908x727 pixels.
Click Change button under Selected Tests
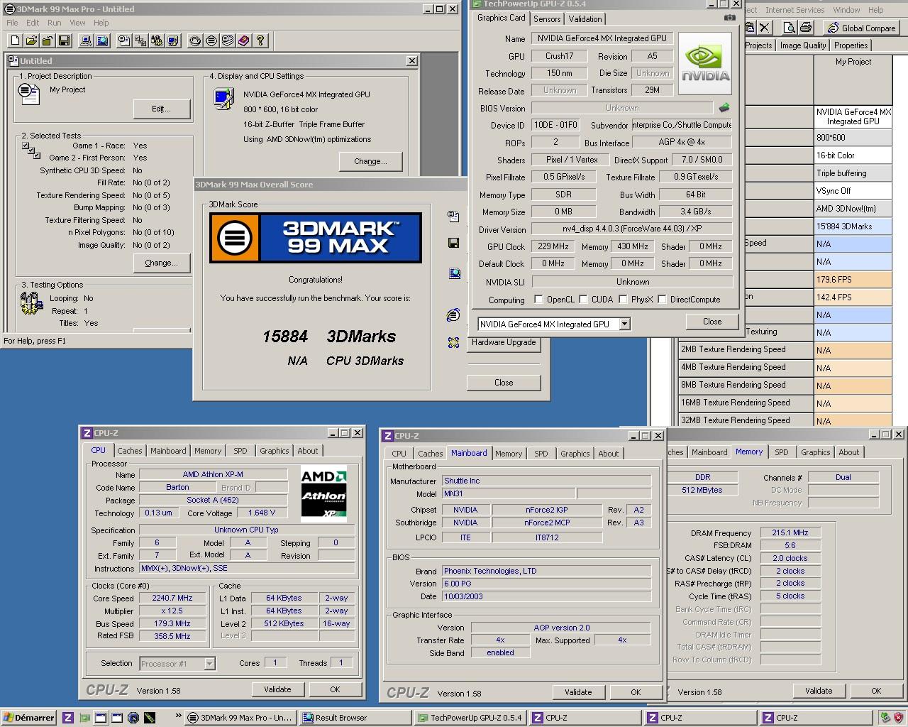161,263
